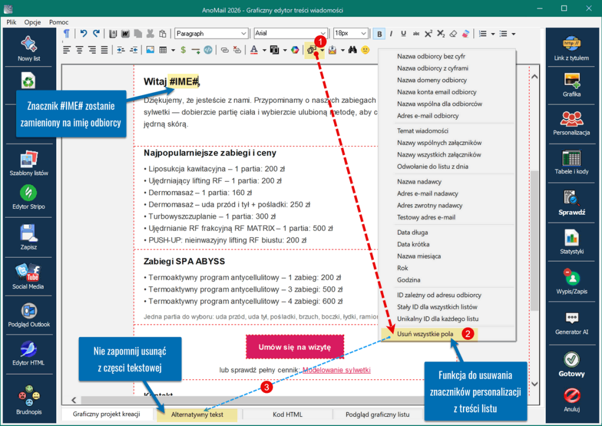Expand the insert table dropdown arrow
The image size is (602, 426).
173,50
